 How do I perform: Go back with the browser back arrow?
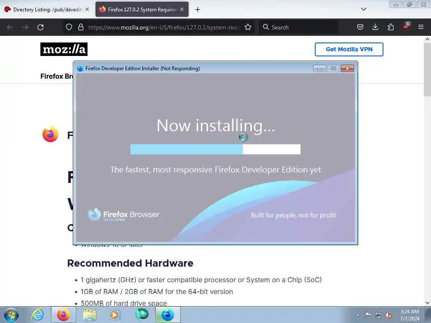10,27
